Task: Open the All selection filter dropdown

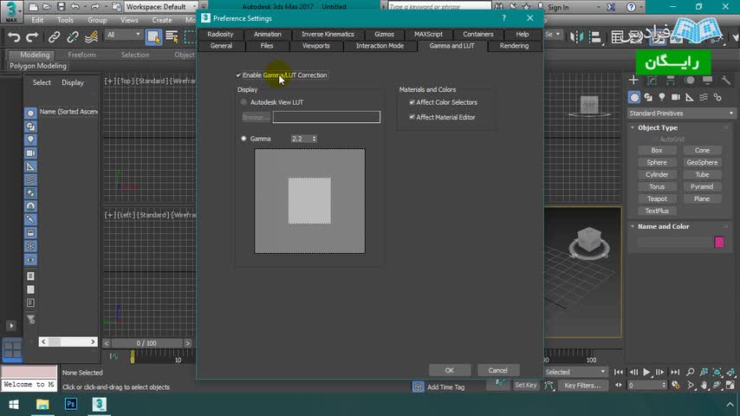Action: 124,35
